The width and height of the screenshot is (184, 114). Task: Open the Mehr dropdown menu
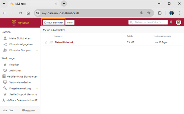(70, 22)
